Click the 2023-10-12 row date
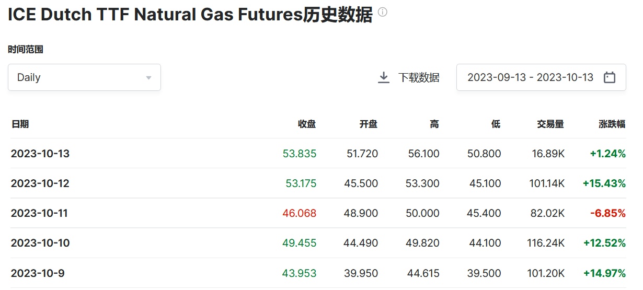Screen dimensions: 643x290 40,183
